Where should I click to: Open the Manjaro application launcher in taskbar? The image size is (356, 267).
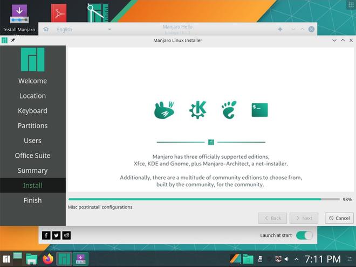pyautogui.click(x=6, y=259)
